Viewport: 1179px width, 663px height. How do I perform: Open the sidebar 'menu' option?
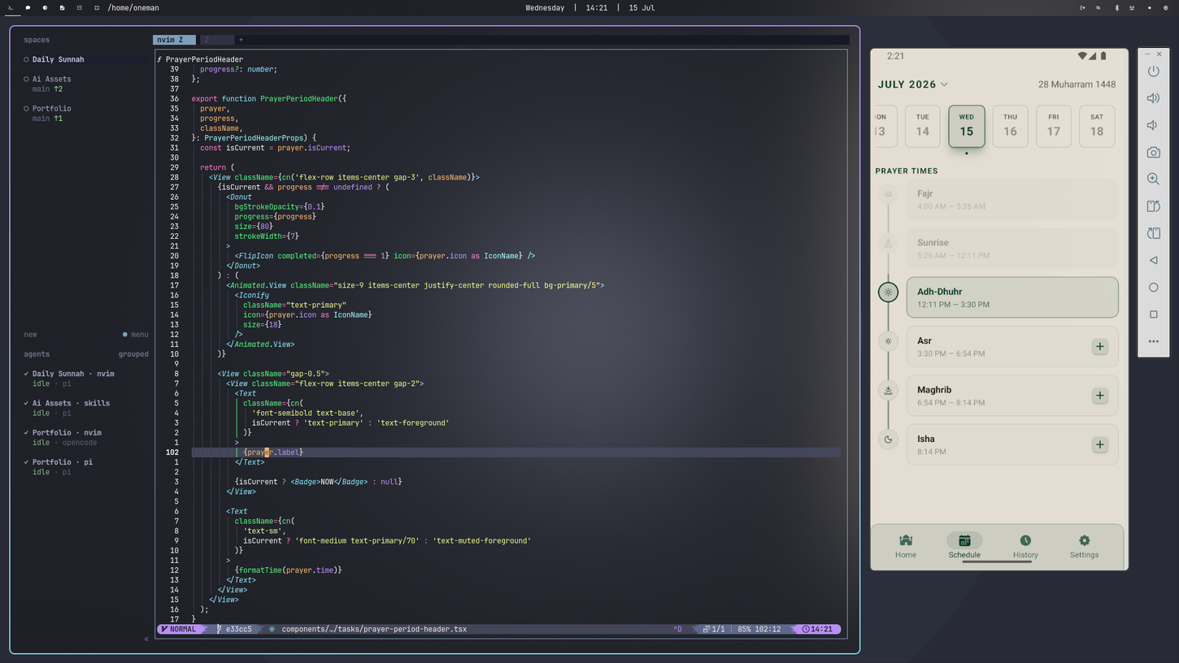(x=136, y=335)
